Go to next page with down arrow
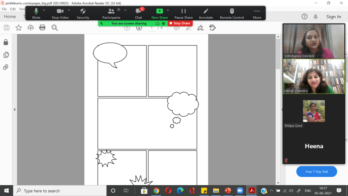Image resolution: width=348 pixels, height=196 pixels. click(x=139, y=28)
